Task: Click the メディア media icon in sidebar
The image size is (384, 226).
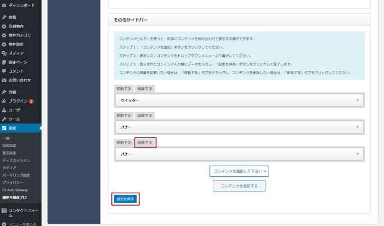Action: (4, 53)
